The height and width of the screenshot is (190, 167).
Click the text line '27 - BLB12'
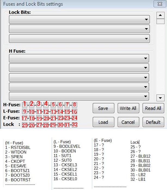coord(140,156)
